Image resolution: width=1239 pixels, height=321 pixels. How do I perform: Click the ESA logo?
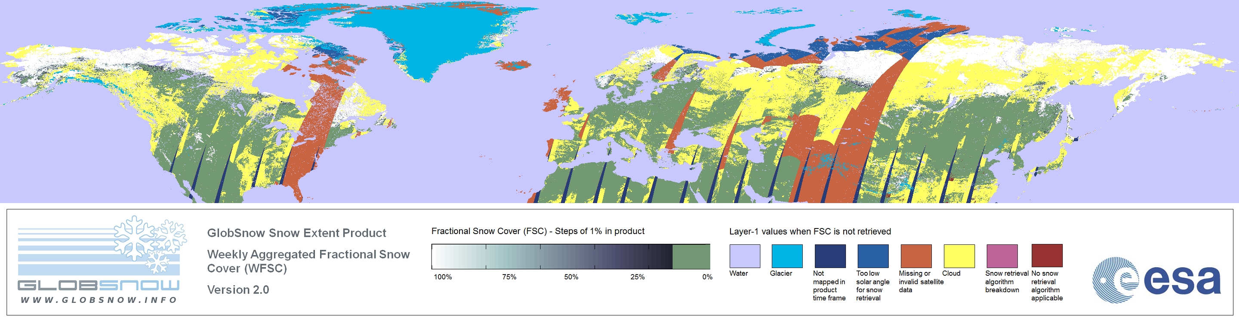click(1156, 280)
